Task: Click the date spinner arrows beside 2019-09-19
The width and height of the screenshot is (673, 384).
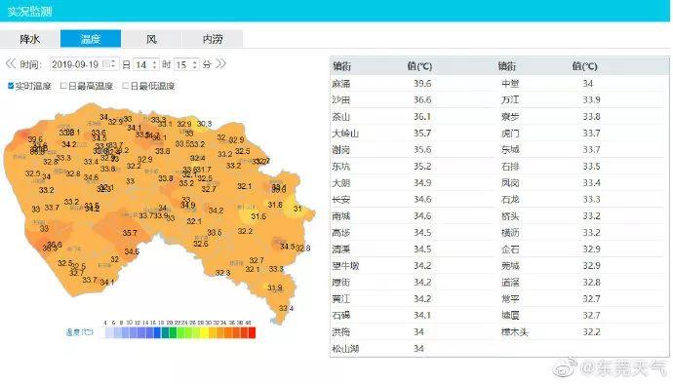Action: pos(113,64)
